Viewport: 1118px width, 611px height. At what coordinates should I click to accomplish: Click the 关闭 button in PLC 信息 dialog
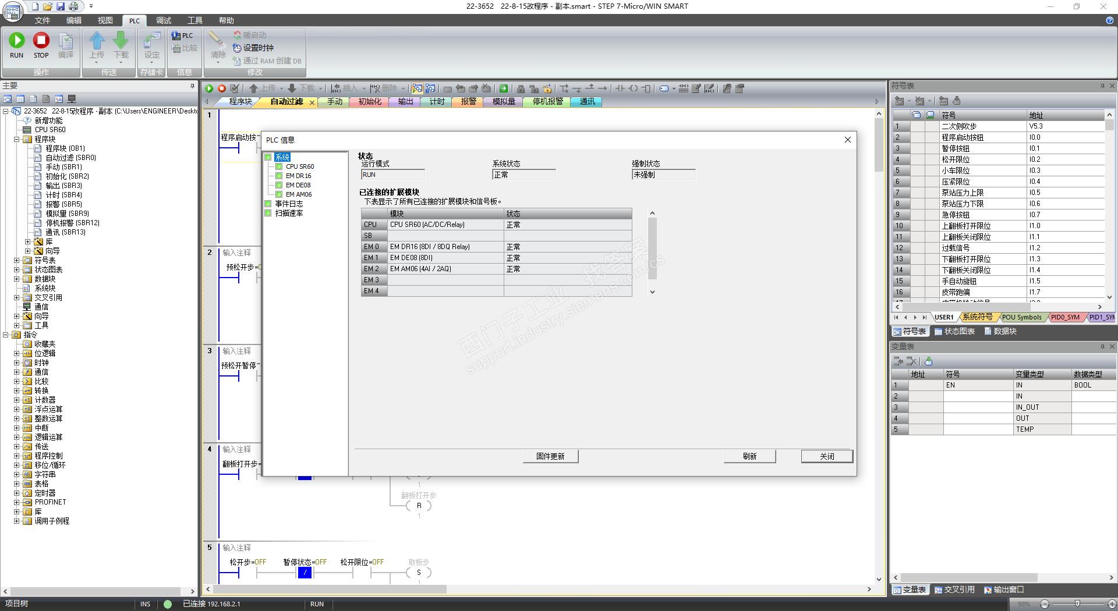pos(827,456)
